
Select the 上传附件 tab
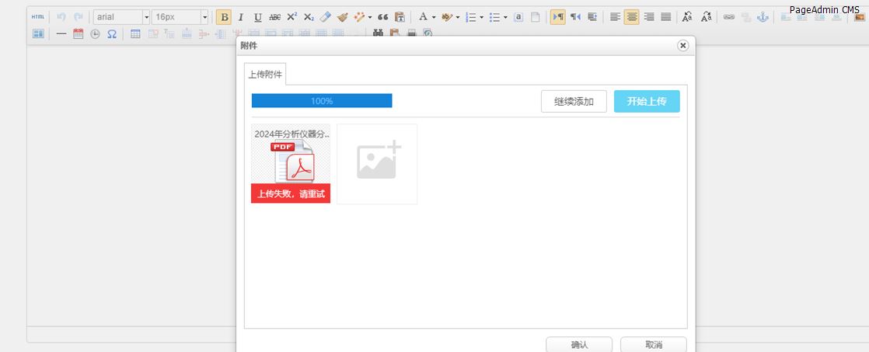(x=265, y=75)
